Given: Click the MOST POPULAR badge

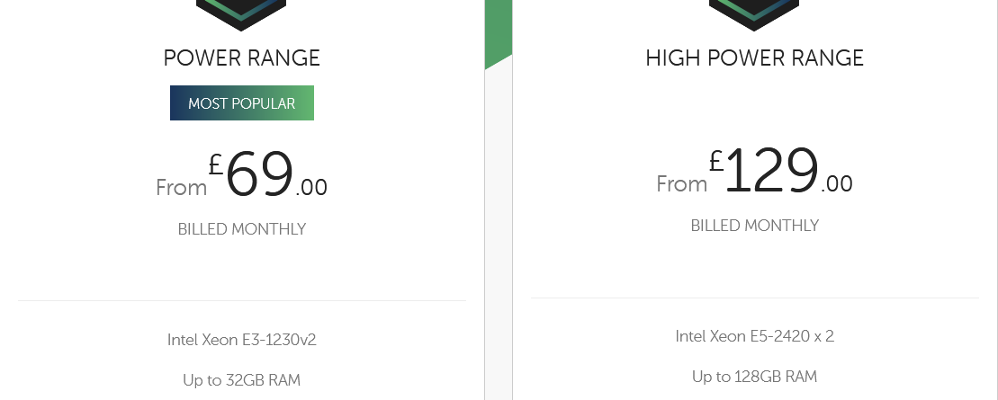Looking at the screenshot, I should [242, 103].
